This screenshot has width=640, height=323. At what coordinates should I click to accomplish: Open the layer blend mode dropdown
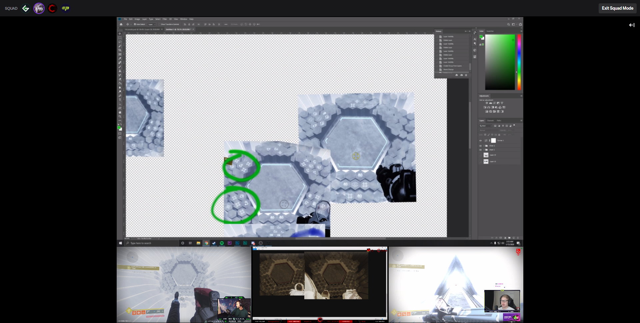tap(489, 130)
